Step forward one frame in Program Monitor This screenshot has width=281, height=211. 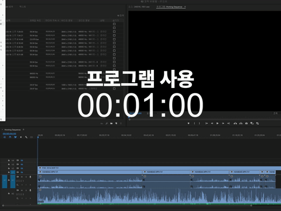point(223,123)
